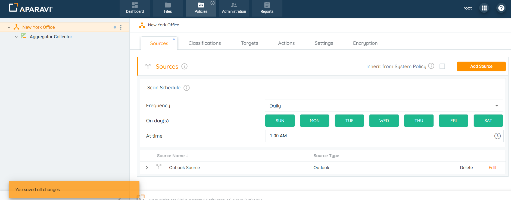Go to Dashboard in top navigation
The image size is (511, 200).
tap(135, 8)
